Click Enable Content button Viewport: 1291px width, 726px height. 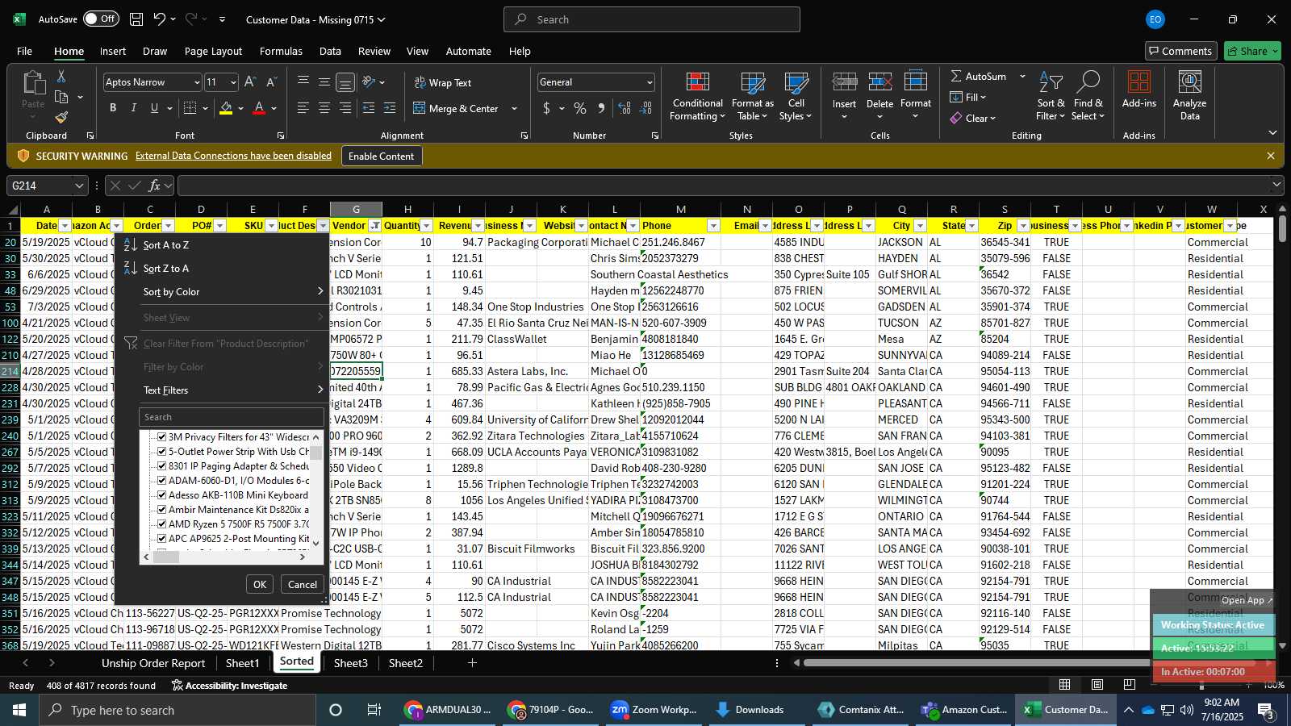[x=381, y=156]
